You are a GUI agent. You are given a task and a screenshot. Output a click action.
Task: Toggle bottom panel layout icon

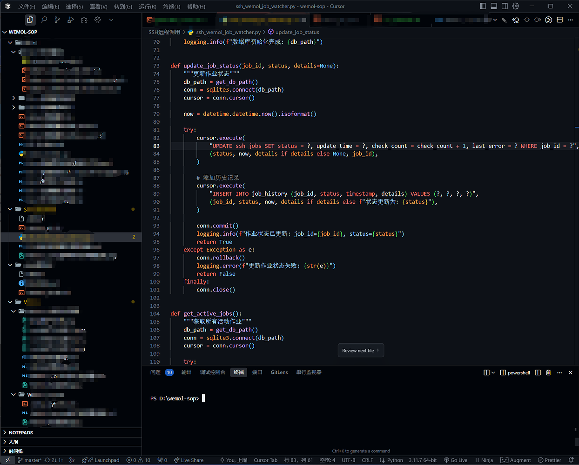pyautogui.click(x=494, y=6)
